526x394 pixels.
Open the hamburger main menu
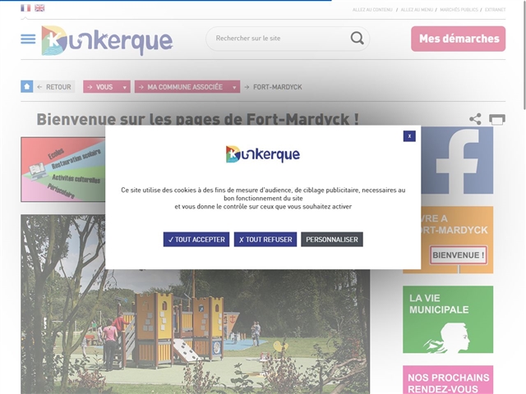[x=28, y=39]
